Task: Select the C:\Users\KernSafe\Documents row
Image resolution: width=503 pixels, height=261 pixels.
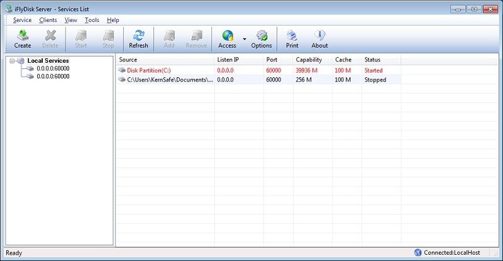Action: click(x=258, y=80)
